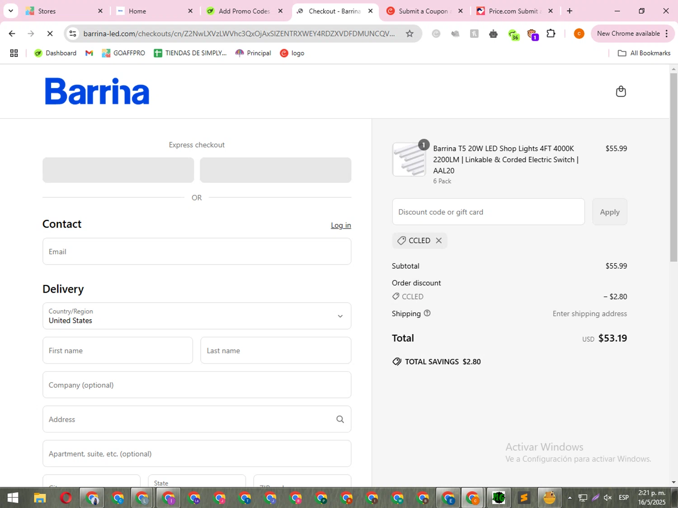Open the Dashboard bookmark
The image size is (678, 508).
pyautogui.click(x=55, y=53)
